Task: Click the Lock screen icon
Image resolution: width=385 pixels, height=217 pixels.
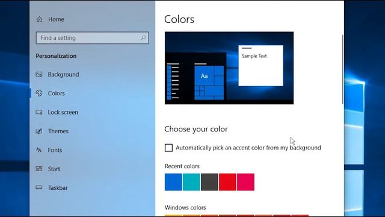Action: pyautogui.click(x=39, y=112)
